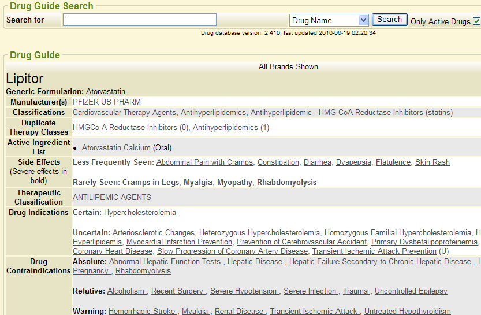
Task: Click the Atorvastatin Calcium ingredient link
Action: [116, 147]
